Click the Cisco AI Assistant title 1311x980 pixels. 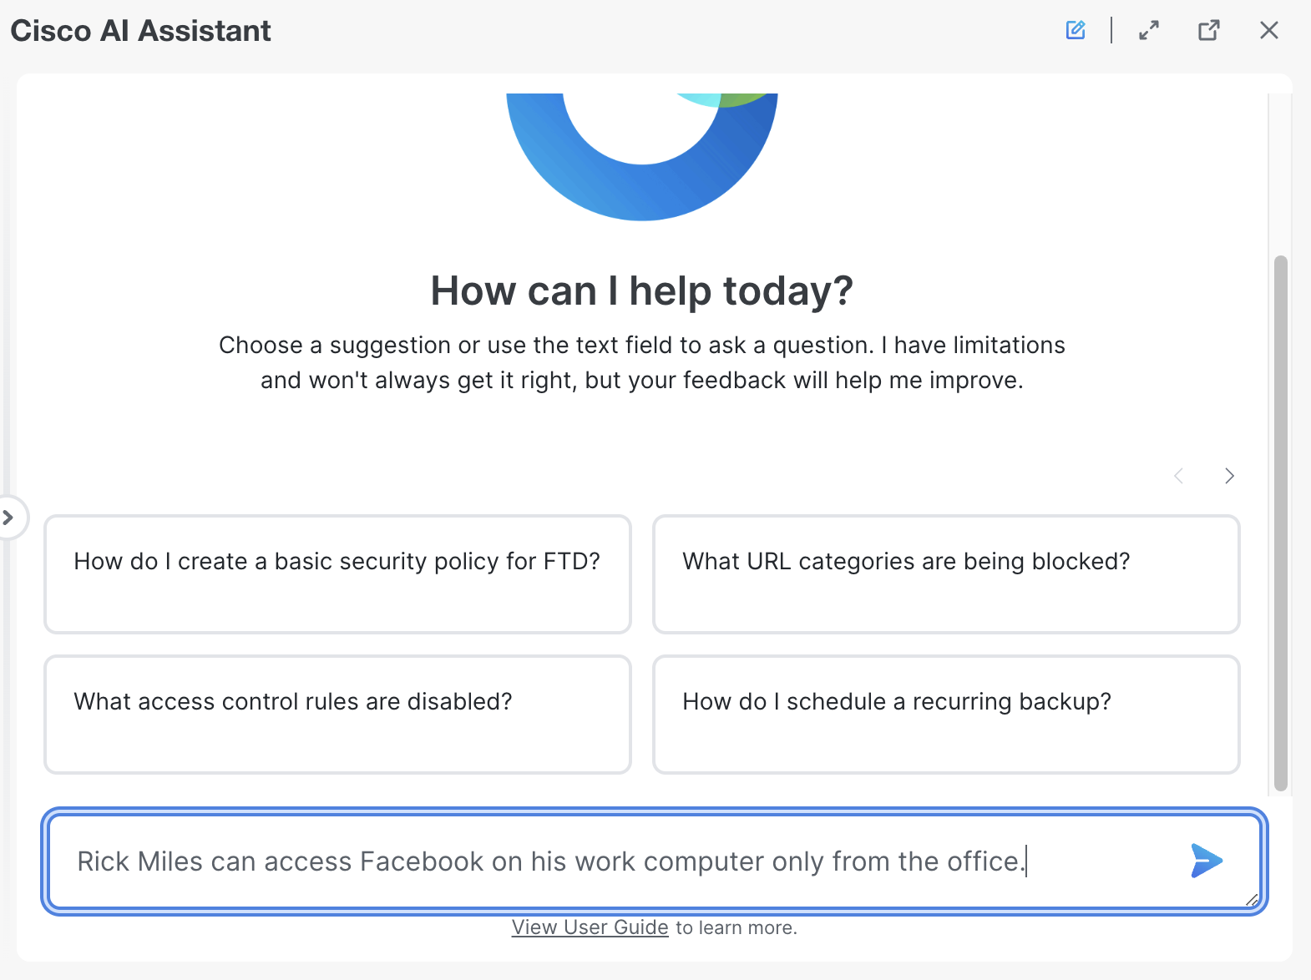pos(140,31)
